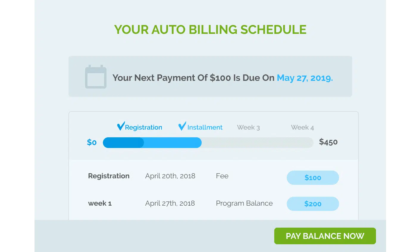420x252 pixels.
Task: Click the $100 Registration fee amount pill
Action: click(313, 178)
